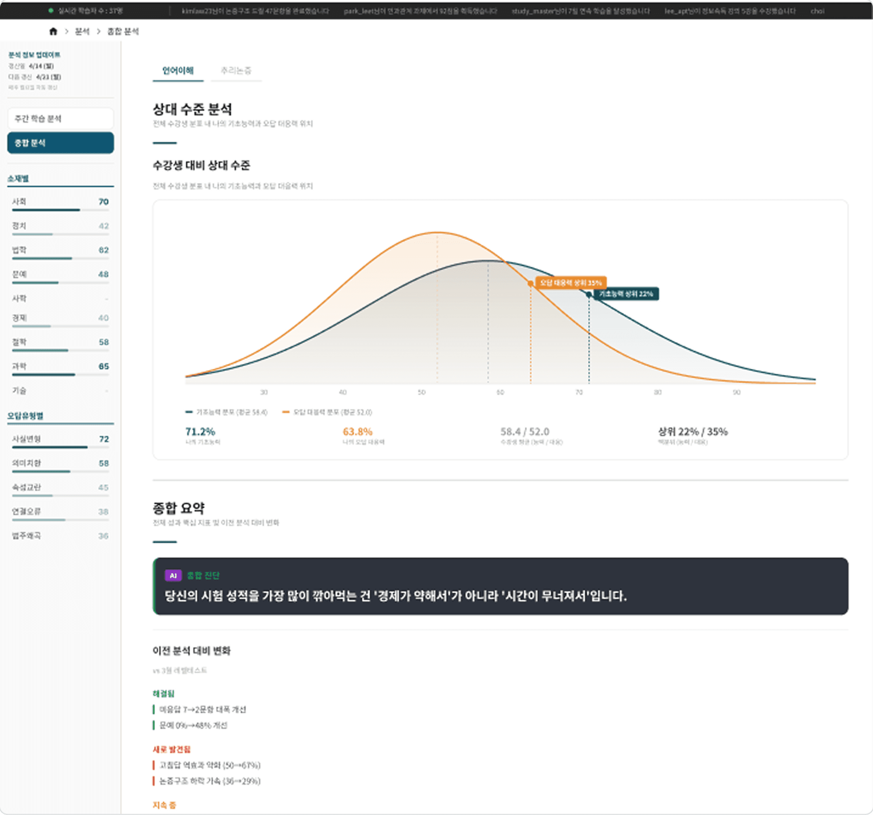Select the 의미치환 error type row

click(60, 465)
